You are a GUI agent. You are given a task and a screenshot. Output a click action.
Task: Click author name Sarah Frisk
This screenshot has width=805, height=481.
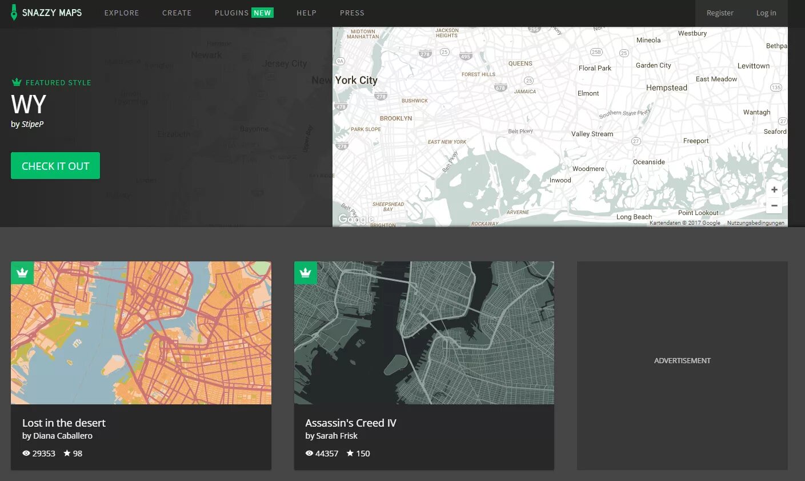point(337,436)
